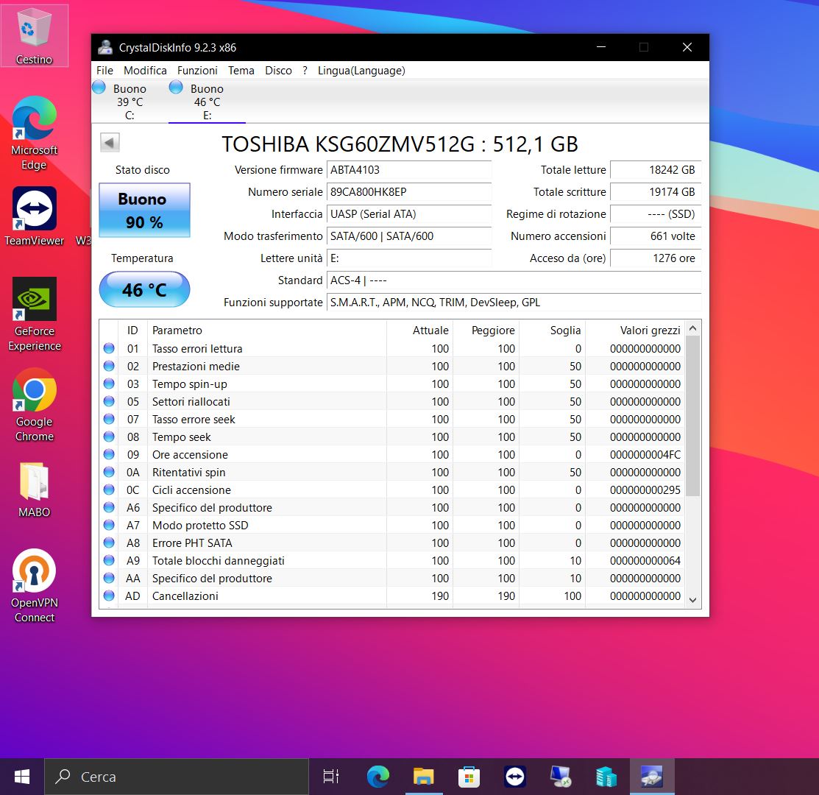Viewport: 819px width, 795px height.
Task: Select the E: disk tab
Action: [207, 102]
